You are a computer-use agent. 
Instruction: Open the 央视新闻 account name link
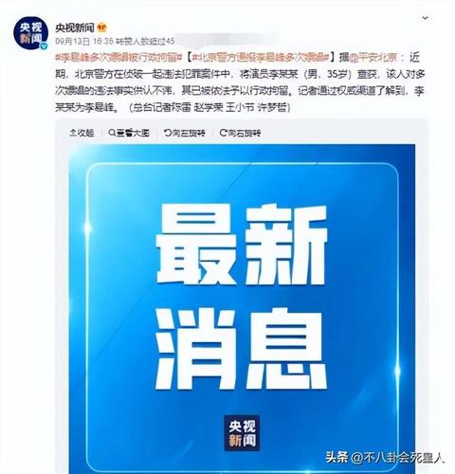[75, 27]
